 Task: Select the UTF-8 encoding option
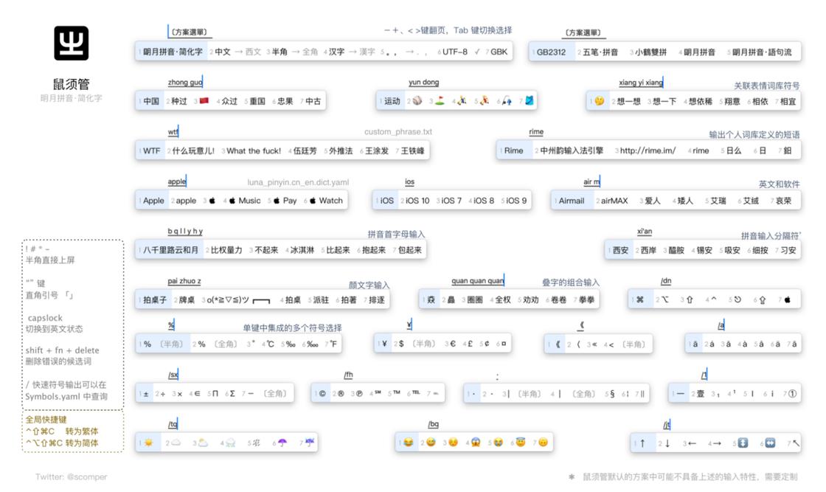[455, 52]
